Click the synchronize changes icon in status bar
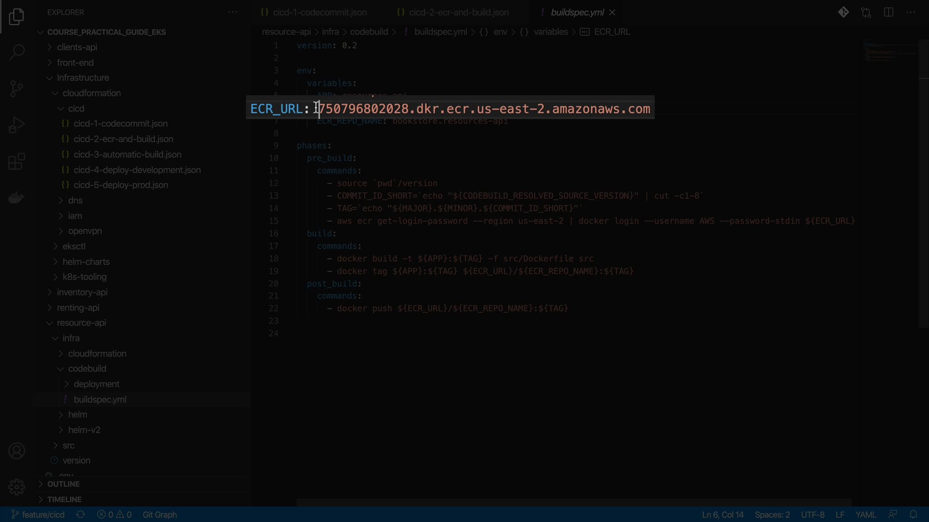Viewport: 929px width, 522px height. pyautogui.click(x=81, y=514)
